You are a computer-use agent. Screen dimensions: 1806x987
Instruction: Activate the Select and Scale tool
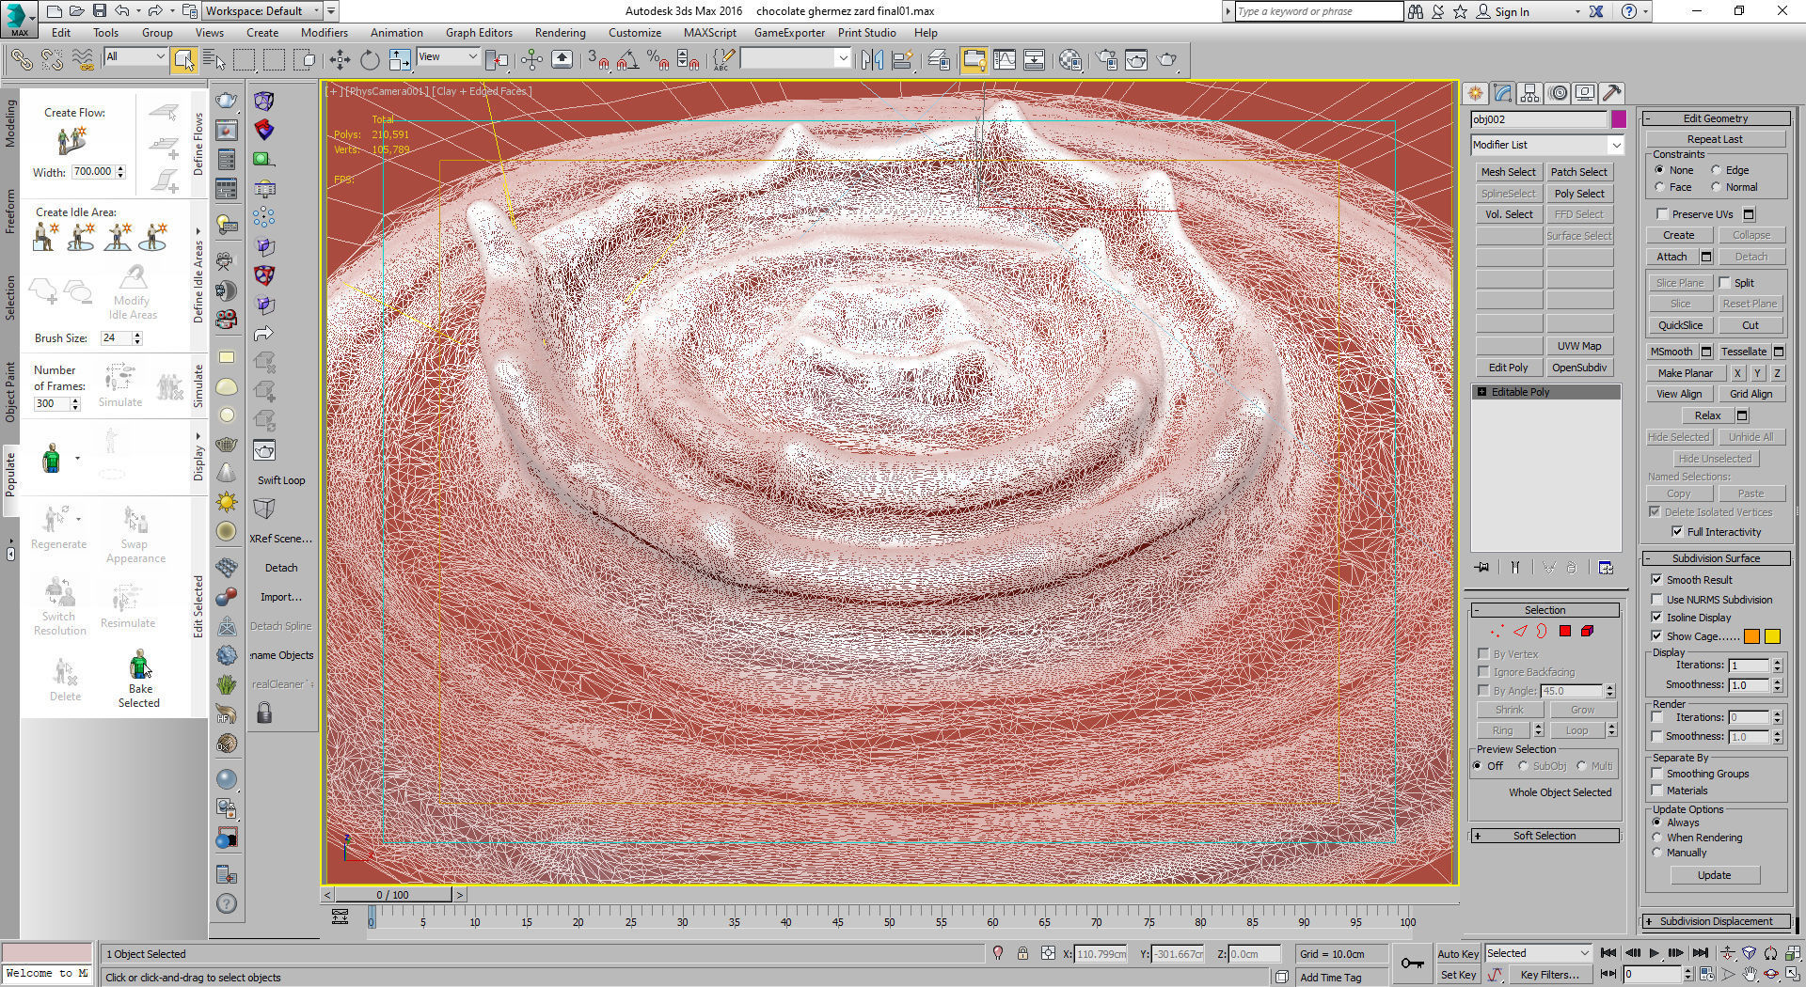pyautogui.click(x=400, y=60)
